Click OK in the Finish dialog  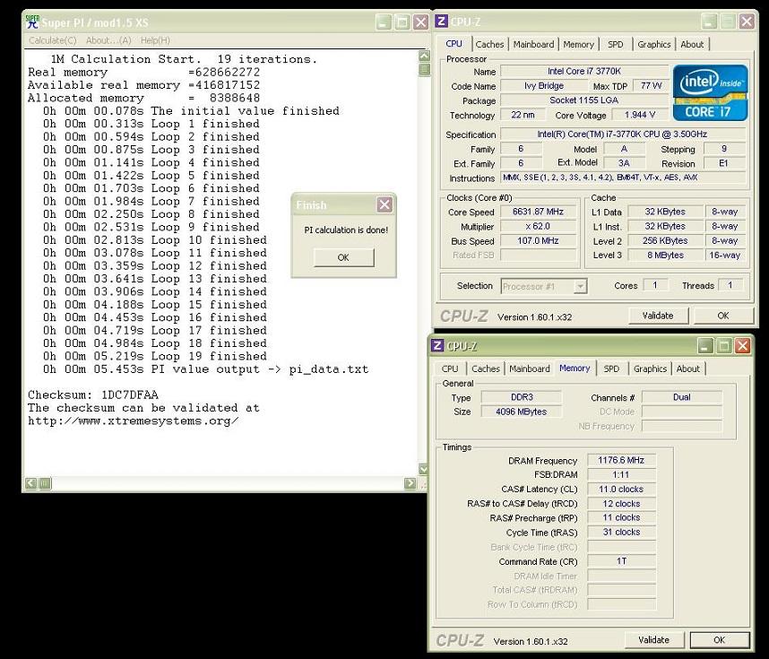343,257
